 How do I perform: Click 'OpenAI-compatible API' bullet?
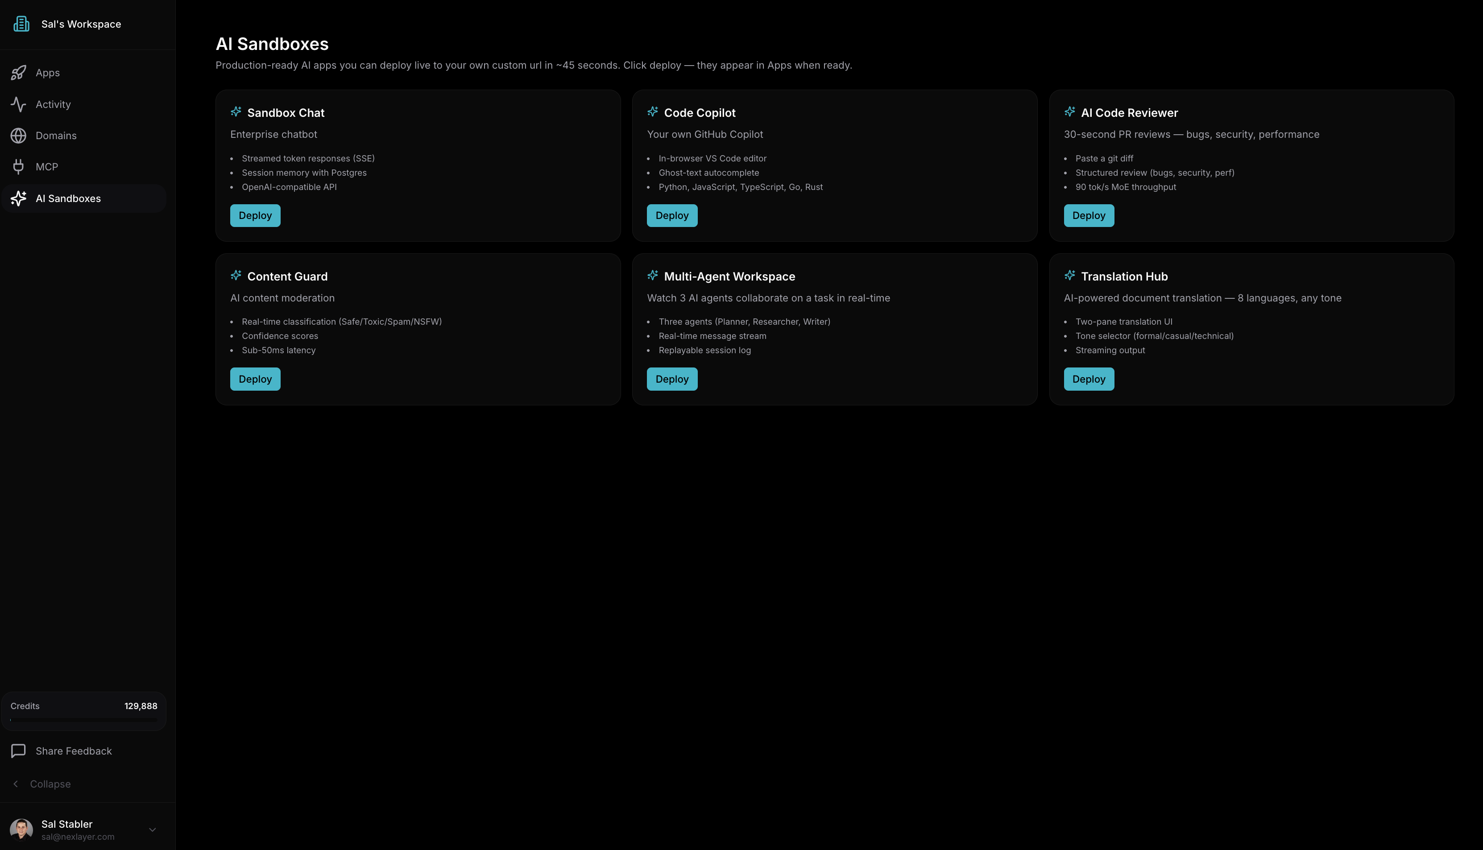click(x=289, y=187)
